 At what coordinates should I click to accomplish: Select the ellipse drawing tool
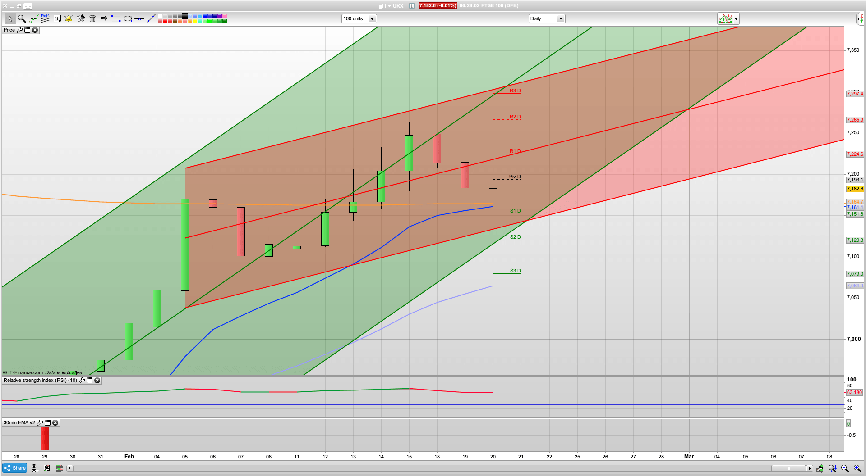pos(128,18)
